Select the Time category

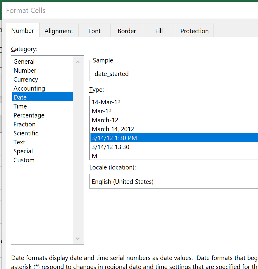[x=42, y=106]
